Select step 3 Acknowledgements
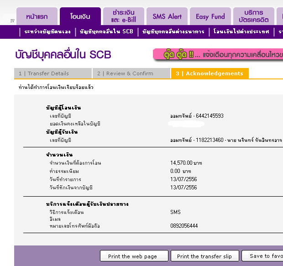 tap(210, 73)
